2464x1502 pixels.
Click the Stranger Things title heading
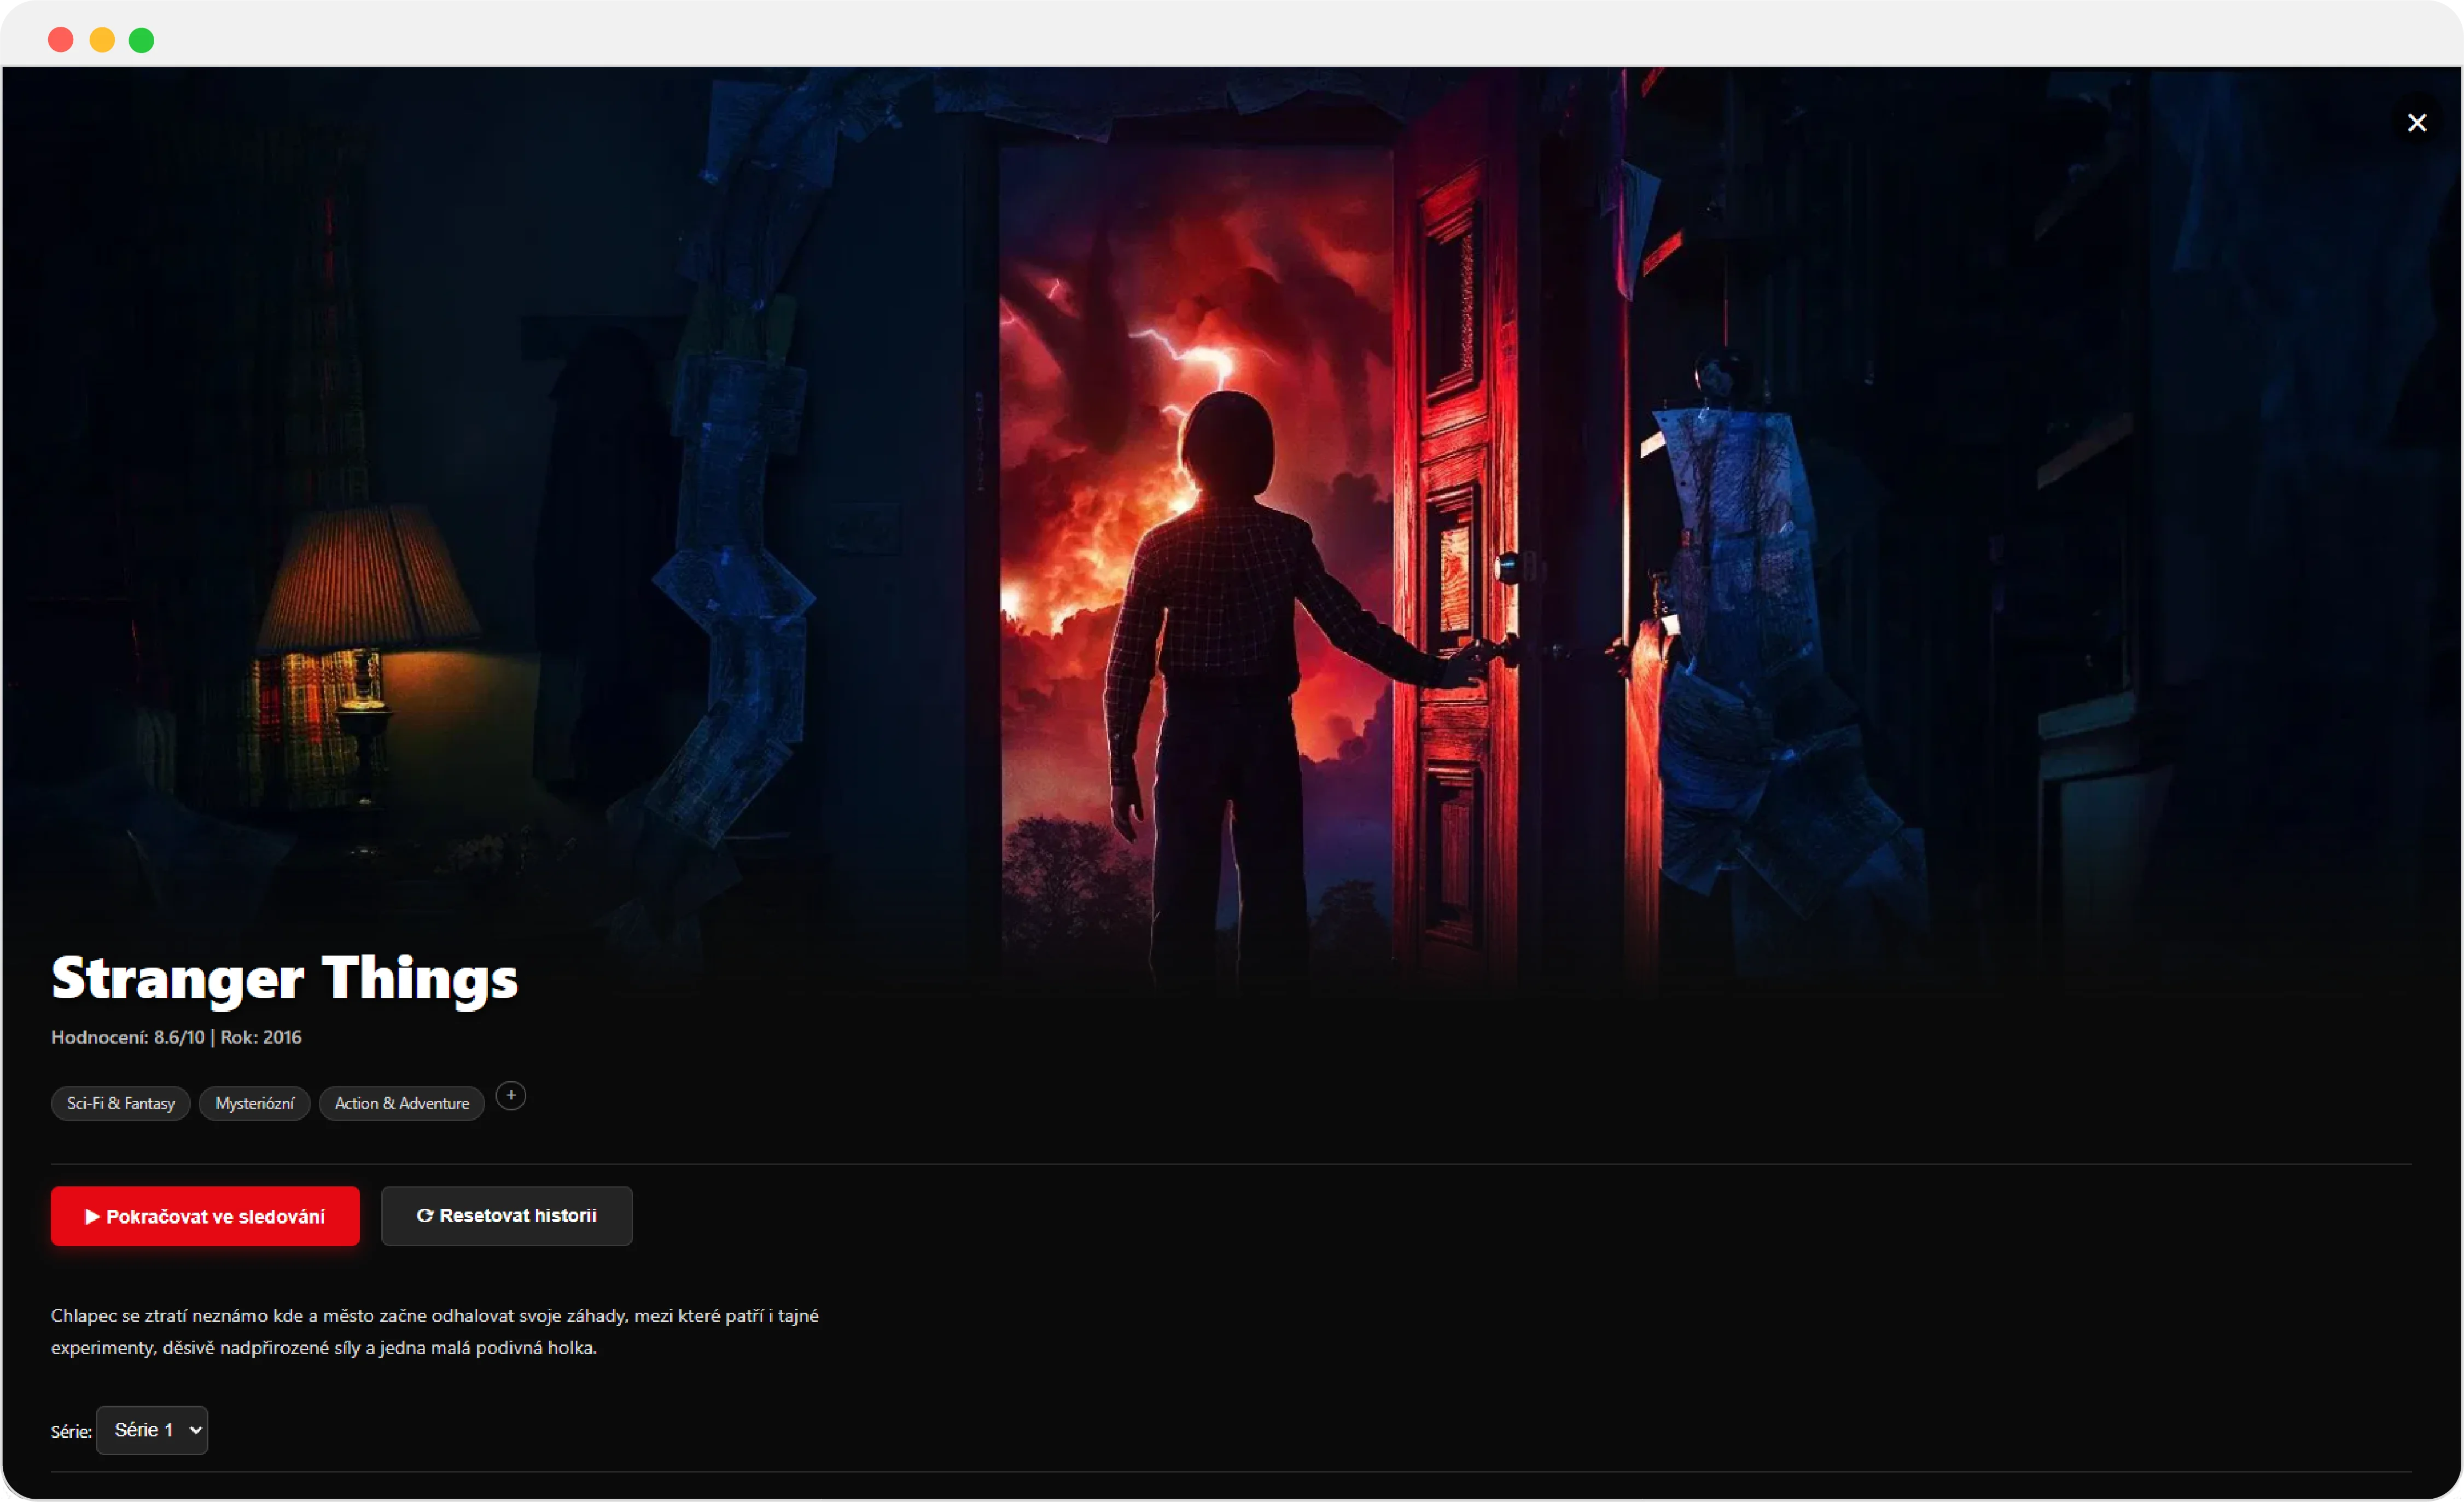coord(285,978)
